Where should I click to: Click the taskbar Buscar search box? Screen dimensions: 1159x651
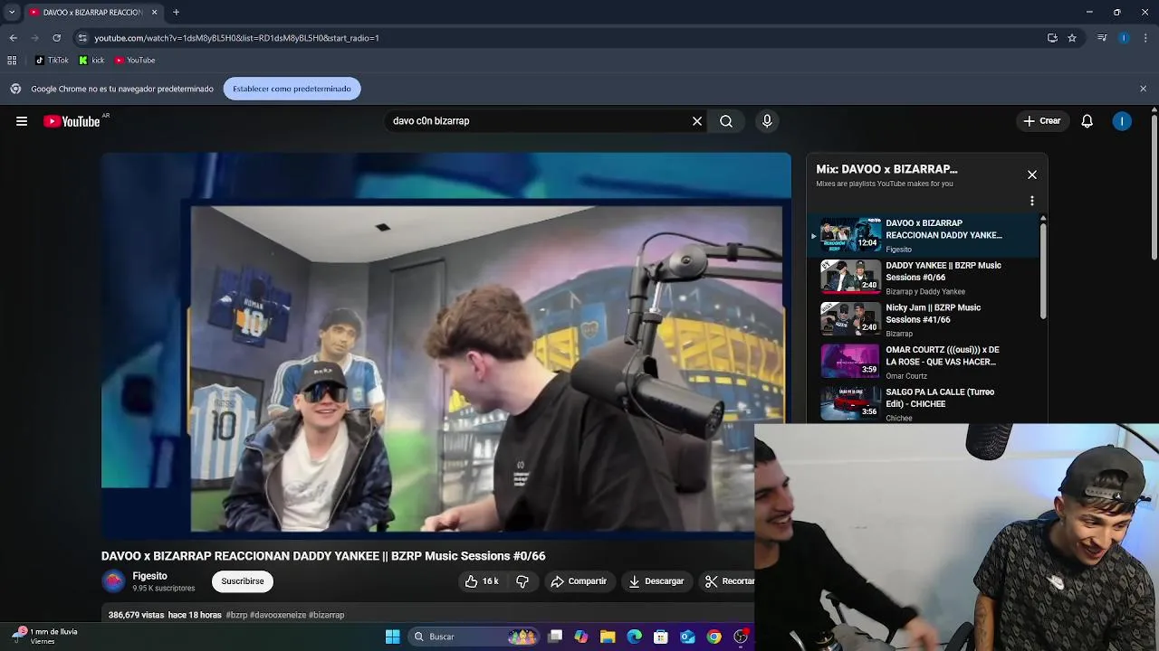tap(473, 637)
